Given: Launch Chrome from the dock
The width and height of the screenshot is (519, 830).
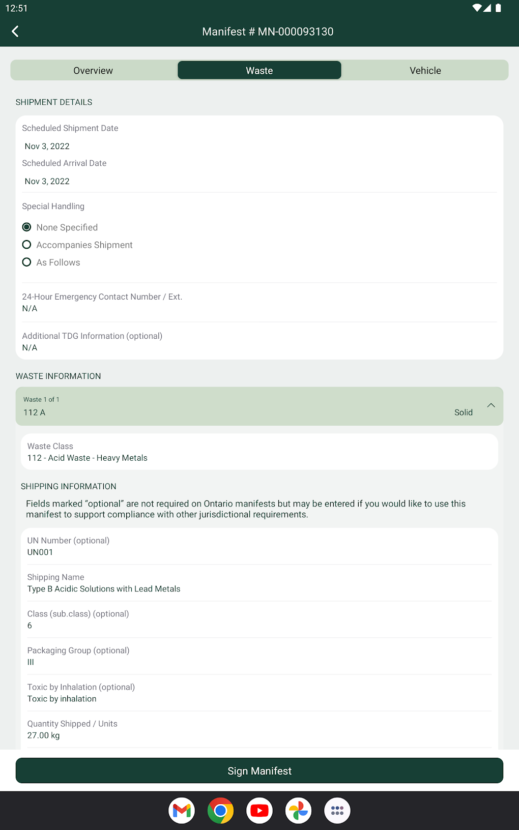Looking at the screenshot, I should [220, 810].
